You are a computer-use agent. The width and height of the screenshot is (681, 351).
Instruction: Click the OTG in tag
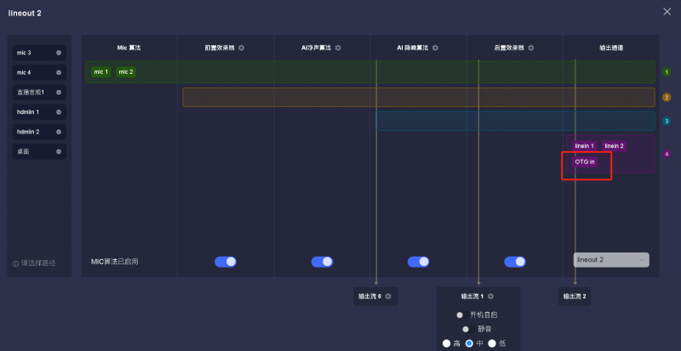[x=585, y=161]
